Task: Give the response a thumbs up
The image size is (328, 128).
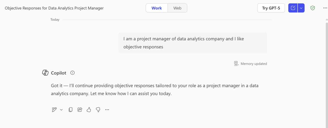Action: (89, 110)
